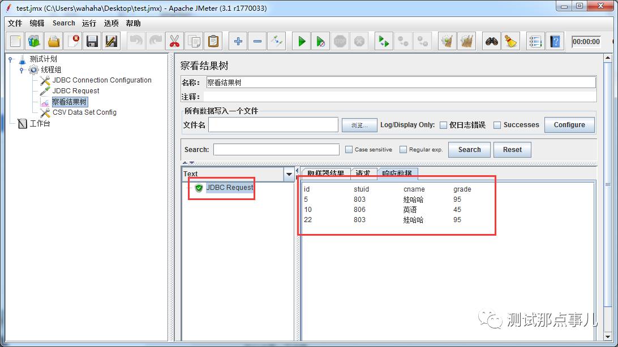Clear results with single broom icon
The image size is (618, 347).
click(447, 41)
